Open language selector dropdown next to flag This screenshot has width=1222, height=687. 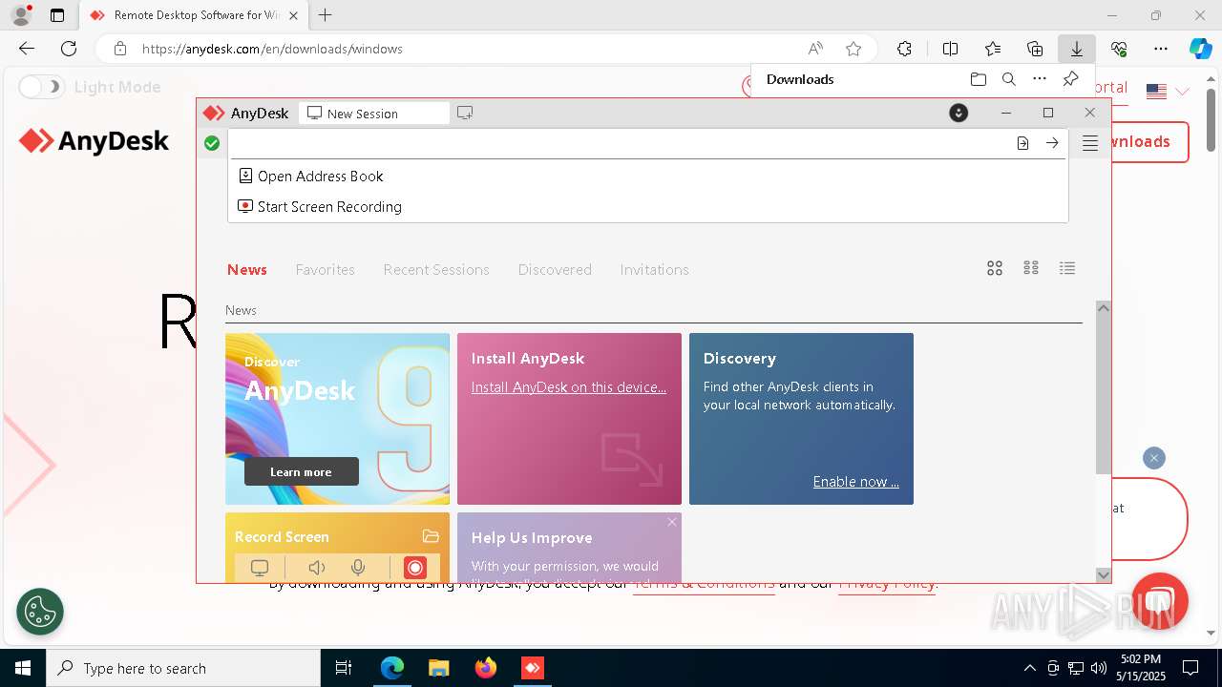(1182, 92)
